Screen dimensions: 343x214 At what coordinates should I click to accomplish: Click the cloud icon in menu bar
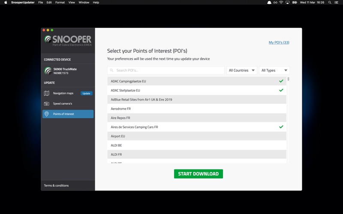[269, 3]
